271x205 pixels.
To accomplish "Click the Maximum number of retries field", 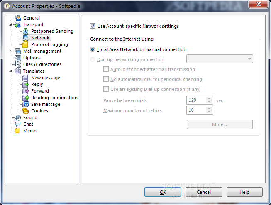I will point(196,110).
